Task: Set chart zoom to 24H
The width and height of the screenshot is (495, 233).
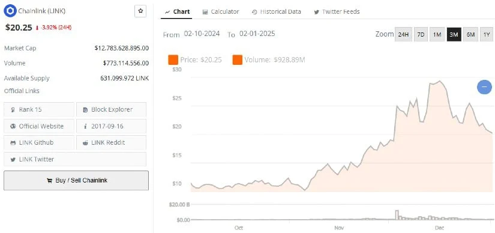Action: click(403, 34)
